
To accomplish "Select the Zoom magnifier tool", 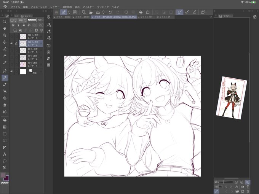I will (5, 22).
